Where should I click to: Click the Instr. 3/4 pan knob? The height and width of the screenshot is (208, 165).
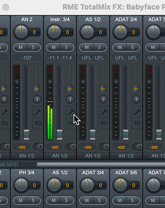tap(54, 32)
